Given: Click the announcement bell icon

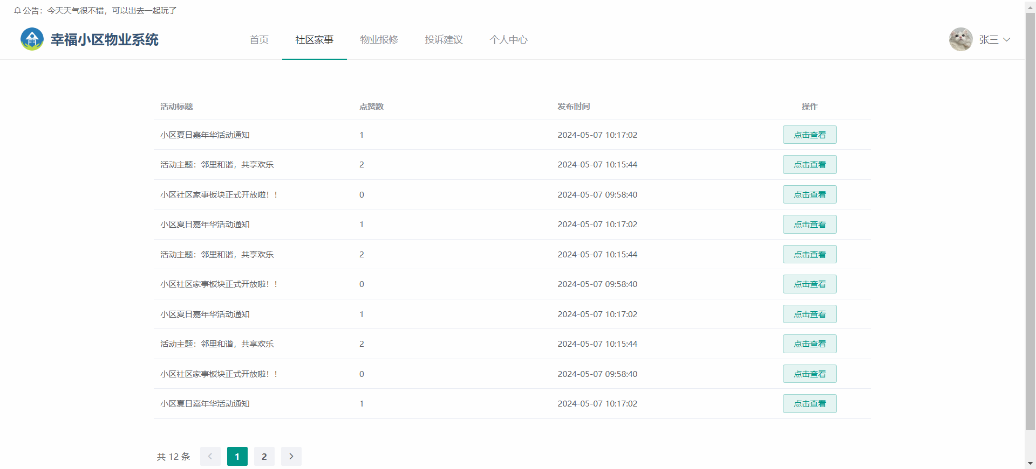Looking at the screenshot, I should point(17,11).
